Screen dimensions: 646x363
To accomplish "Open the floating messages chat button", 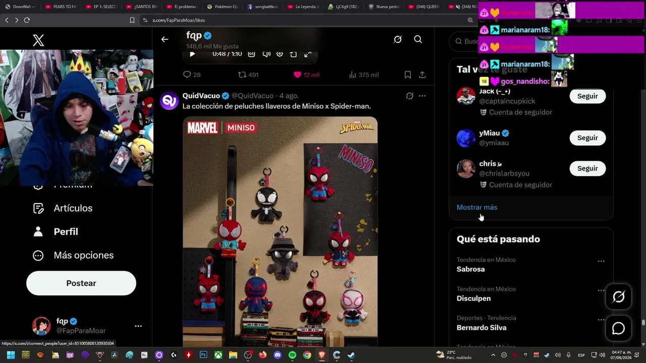I will coord(618,328).
